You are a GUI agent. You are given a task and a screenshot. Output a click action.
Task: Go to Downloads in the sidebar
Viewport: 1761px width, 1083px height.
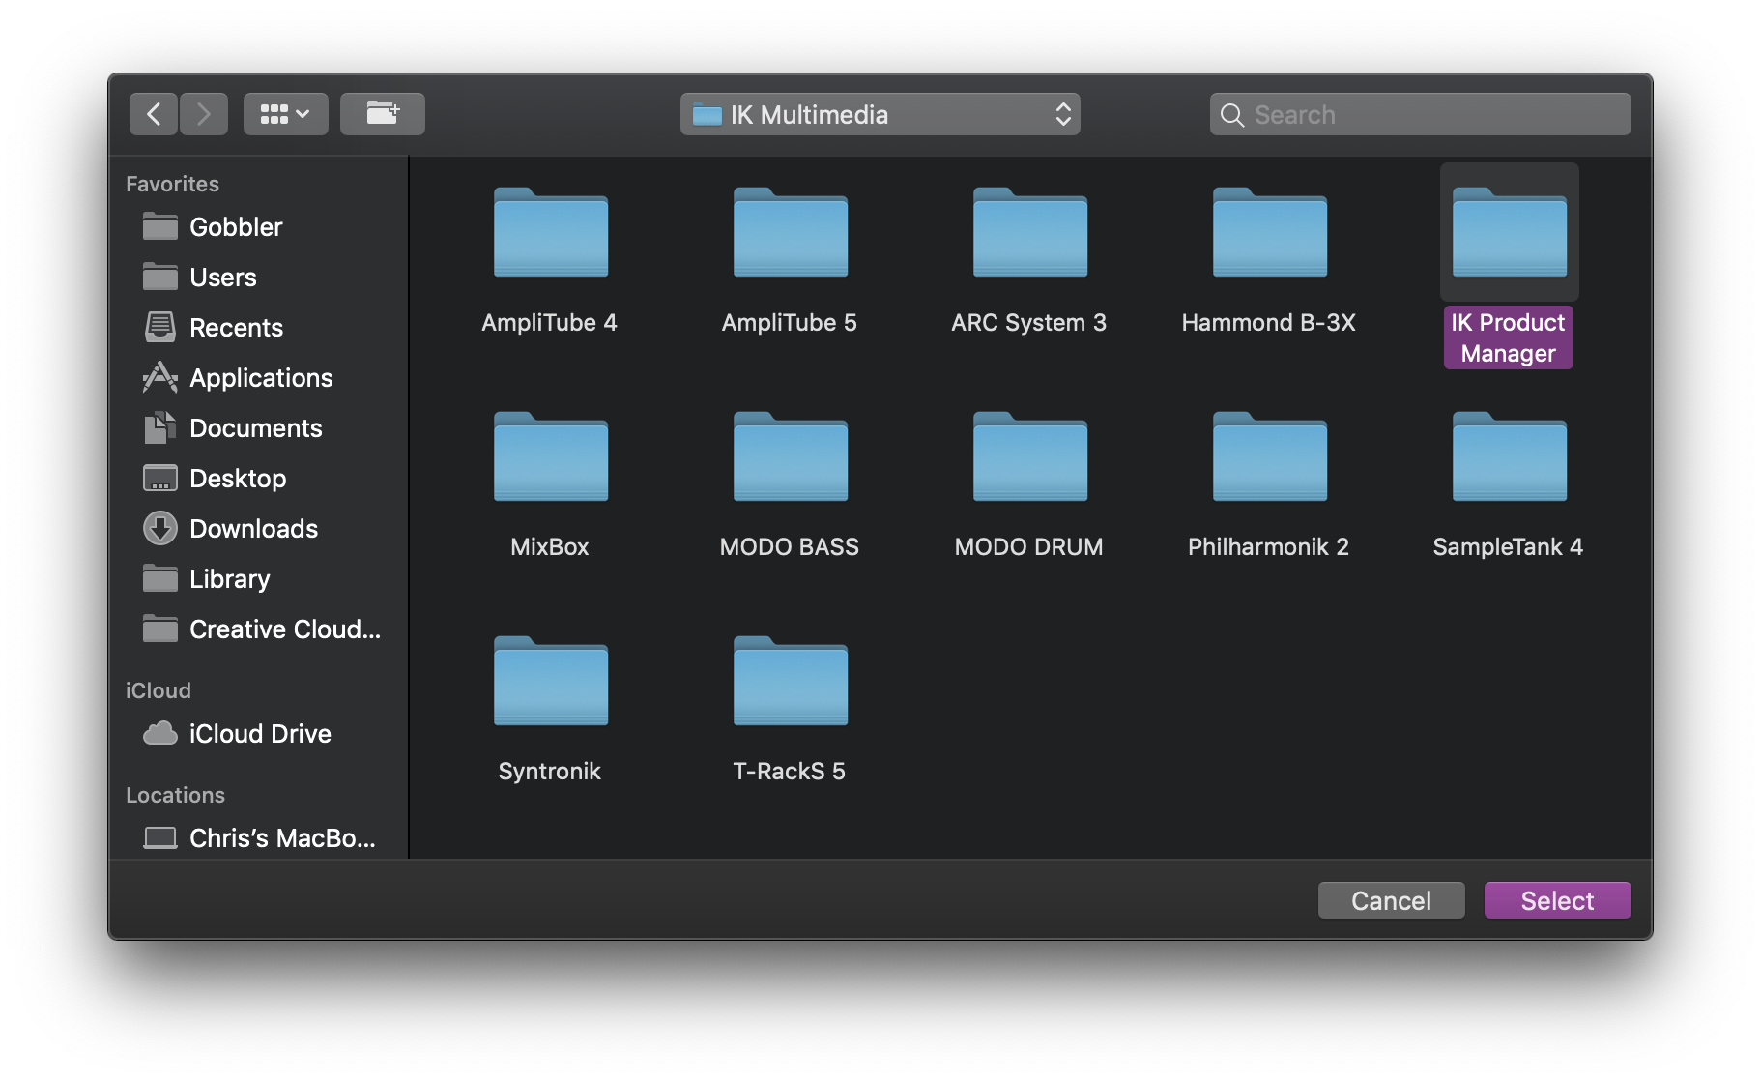click(258, 529)
